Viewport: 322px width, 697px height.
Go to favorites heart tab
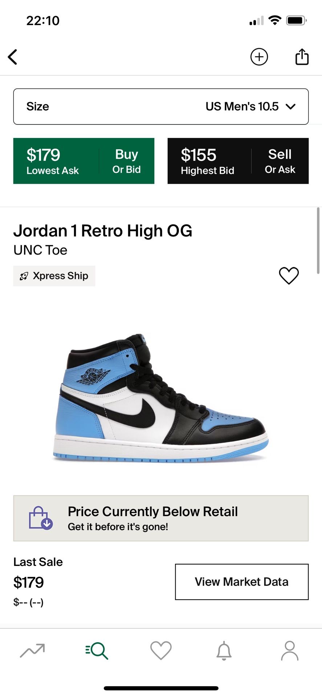click(161, 650)
